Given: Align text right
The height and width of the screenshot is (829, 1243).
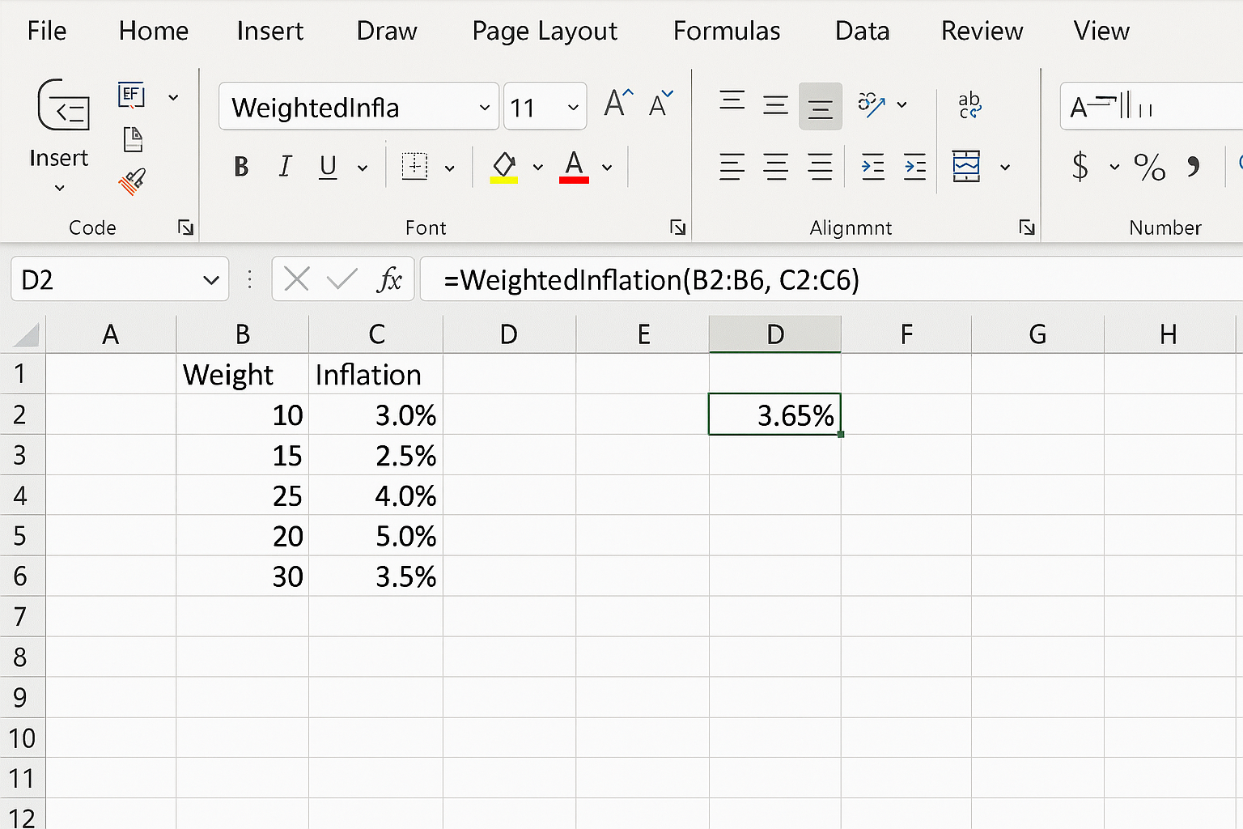Looking at the screenshot, I should pos(820,167).
